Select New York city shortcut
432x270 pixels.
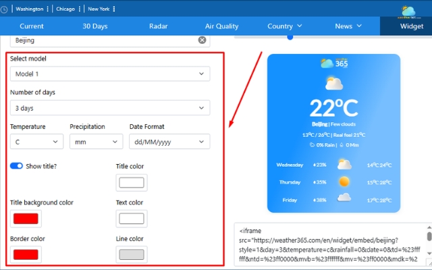click(99, 9)
